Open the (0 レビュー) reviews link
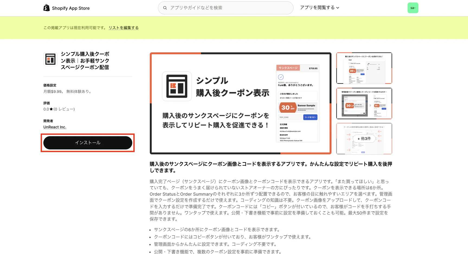468x254 pixels. pos(64,109)
